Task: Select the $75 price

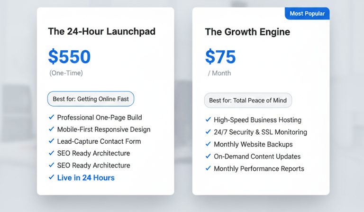Action: tap(220, 57)
